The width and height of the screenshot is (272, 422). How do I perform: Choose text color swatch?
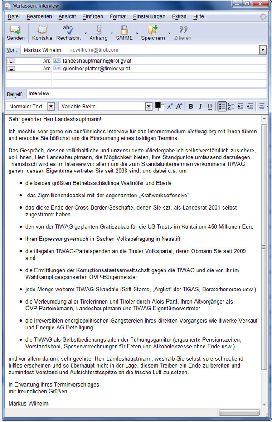(158, 105)
